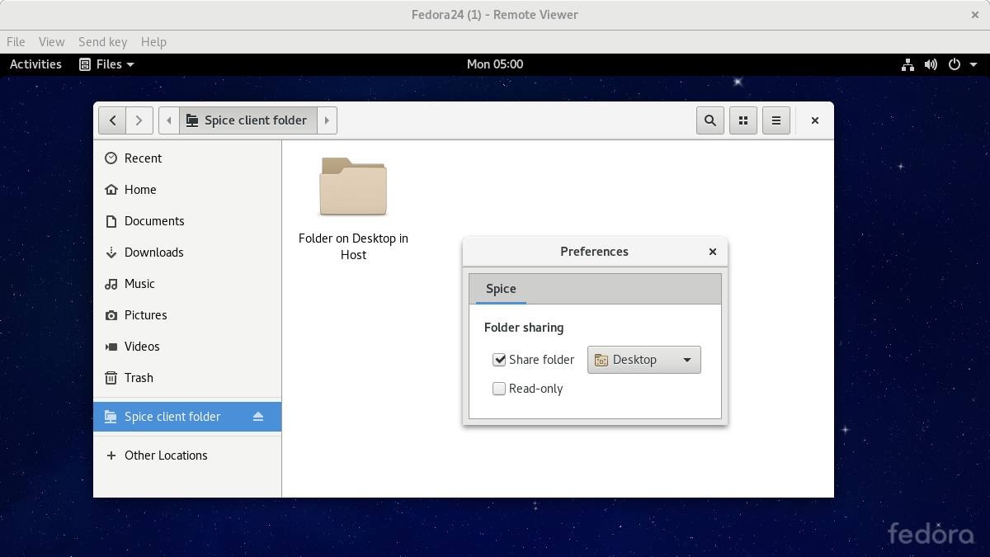Expand the Files application menu
The image size is (990, 557).
point(106,64)
